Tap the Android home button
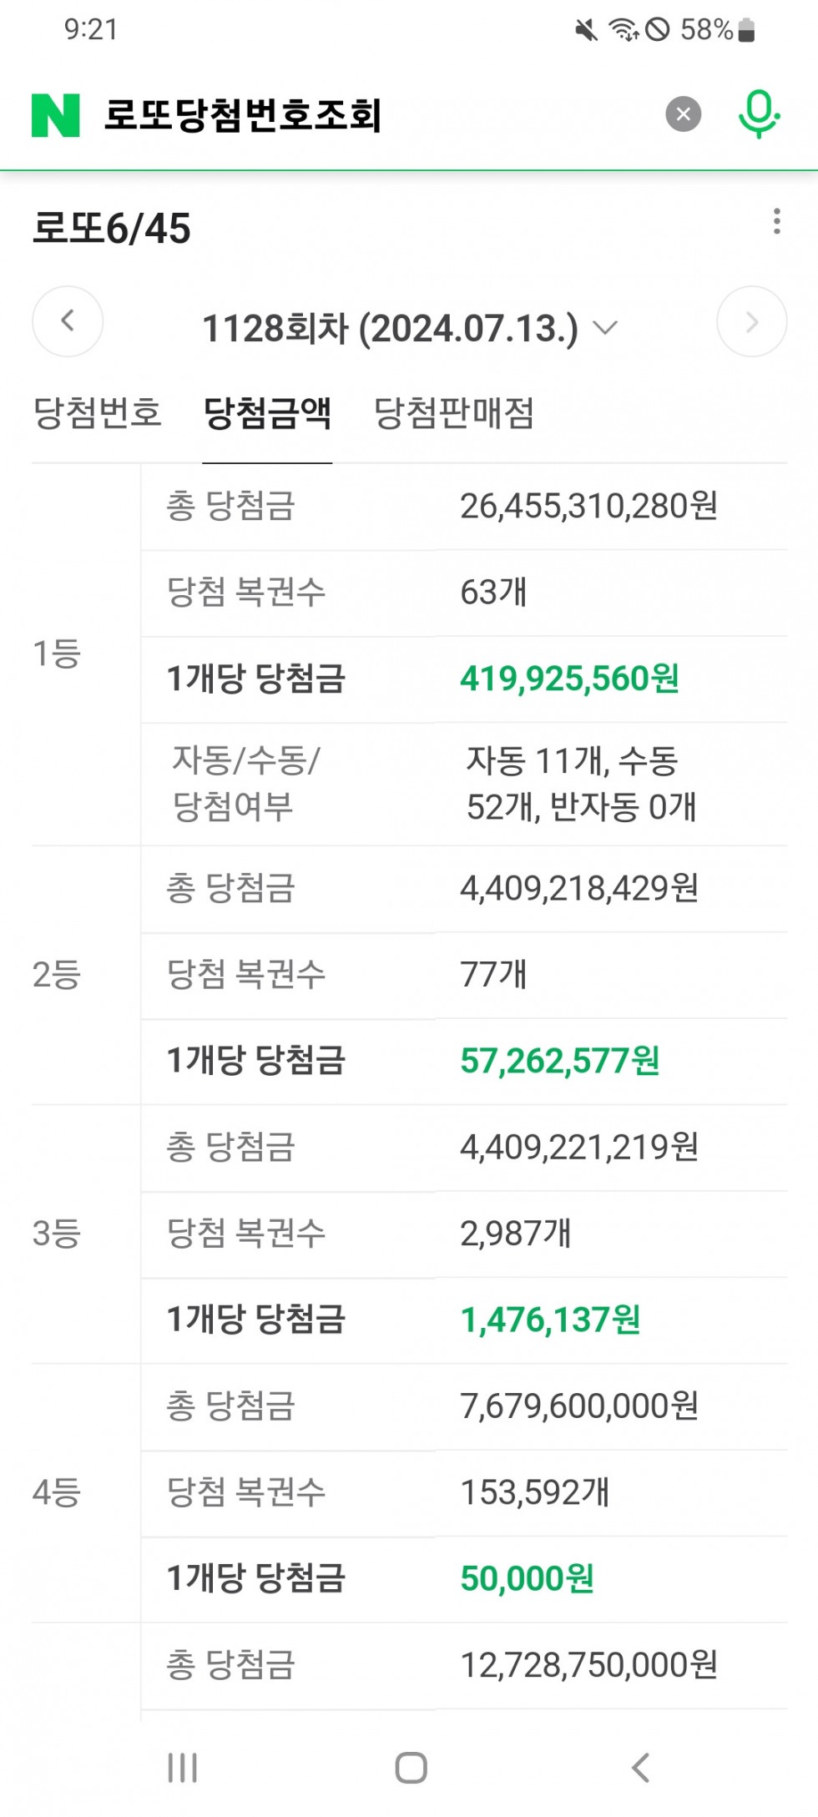 pyautogui.click(x=411, y=1767)
